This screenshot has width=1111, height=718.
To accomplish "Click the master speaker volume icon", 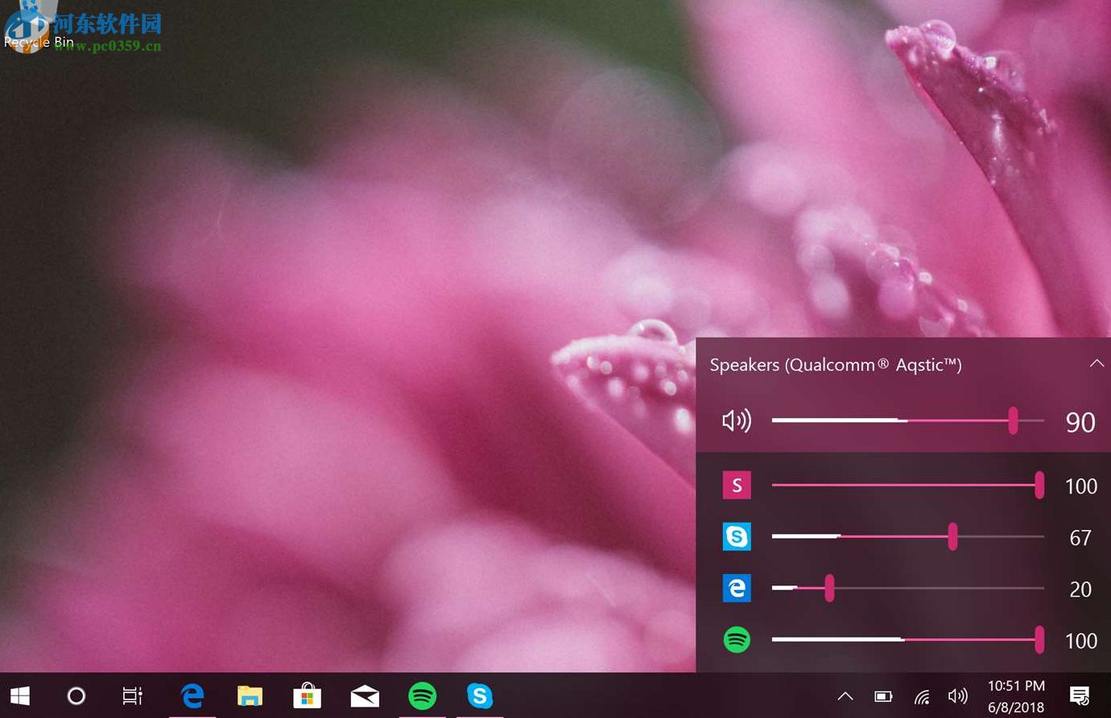I will (736, 420).
